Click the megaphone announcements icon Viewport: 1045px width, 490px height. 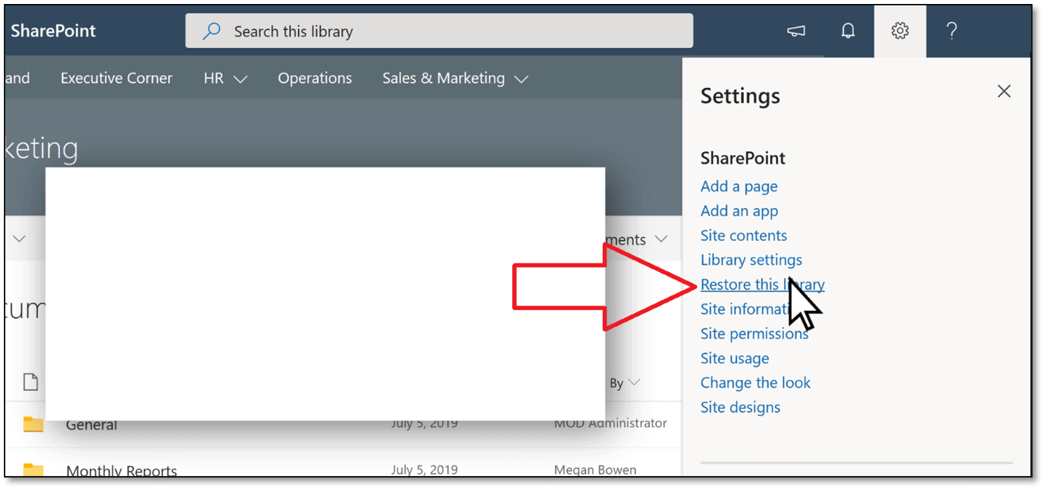pos(796,31)
